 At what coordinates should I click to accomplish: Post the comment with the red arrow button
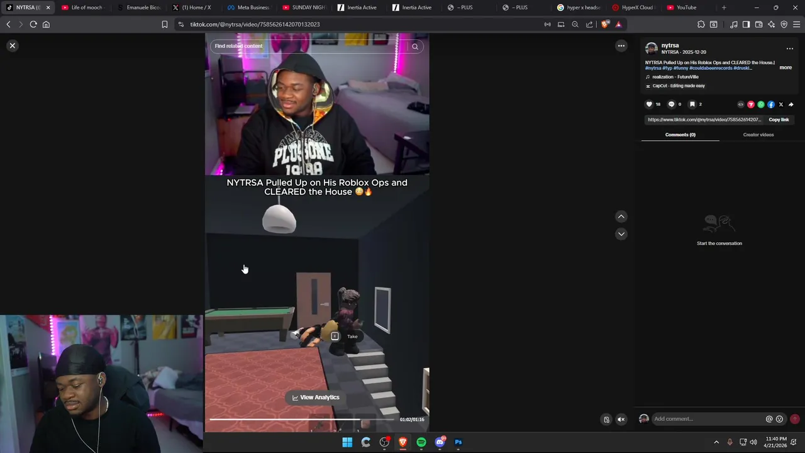[x=794, y=419]
